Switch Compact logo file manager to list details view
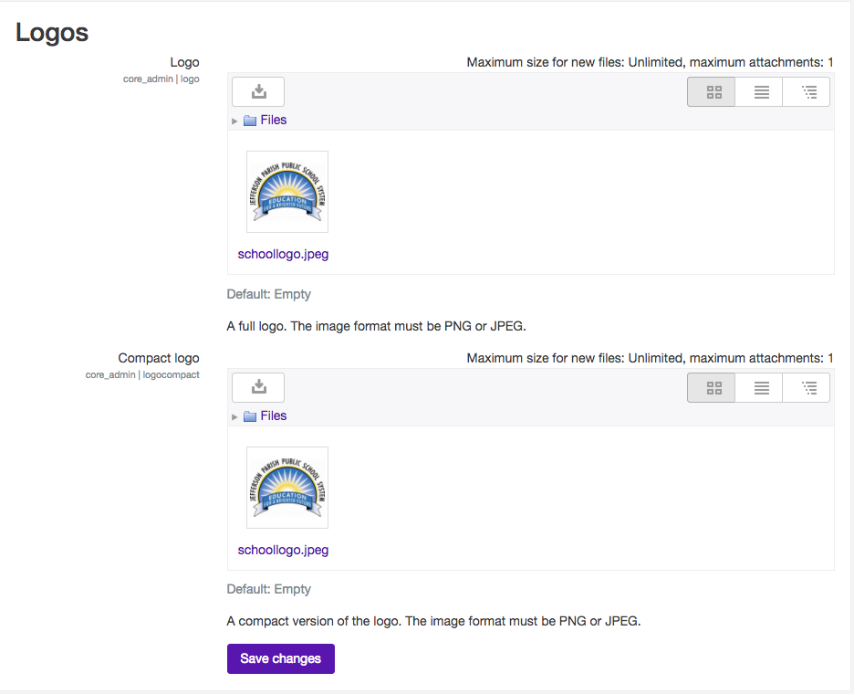The height and width of the screenshot is (694, 854). [759, 387]
